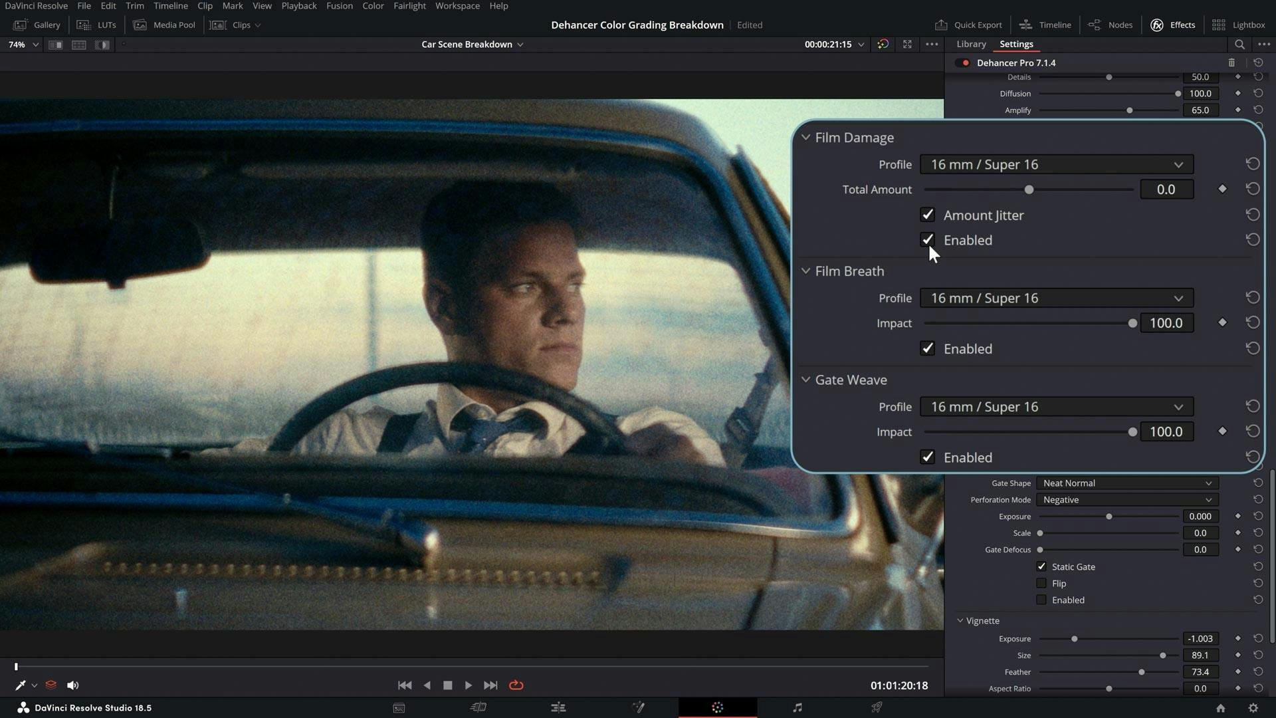
Task: Open the project settings gear icon
Action: click(1253, 708)
